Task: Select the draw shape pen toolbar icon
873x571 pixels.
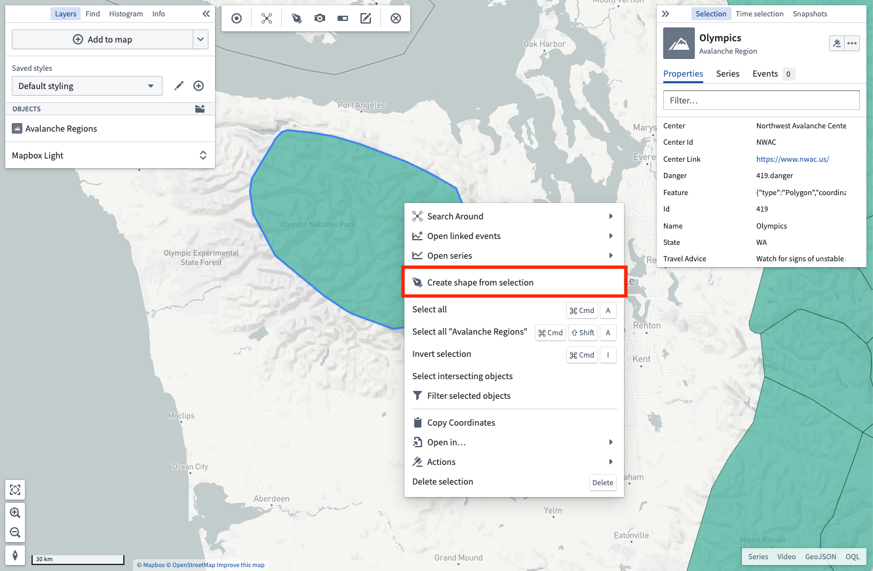Action: point(297,18)
